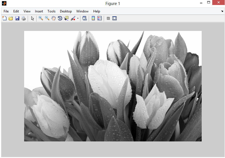The height and width of the screenshot is (158, 225).
Task: Open the Tools menu
Action: [52, 11]
